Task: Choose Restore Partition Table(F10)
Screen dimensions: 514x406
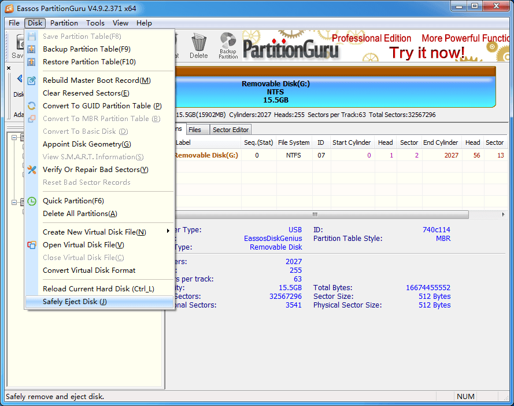Action: pyautogui.click(x=99, y=62)
